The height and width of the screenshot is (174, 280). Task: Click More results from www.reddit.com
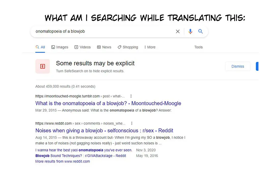(63, 161)
